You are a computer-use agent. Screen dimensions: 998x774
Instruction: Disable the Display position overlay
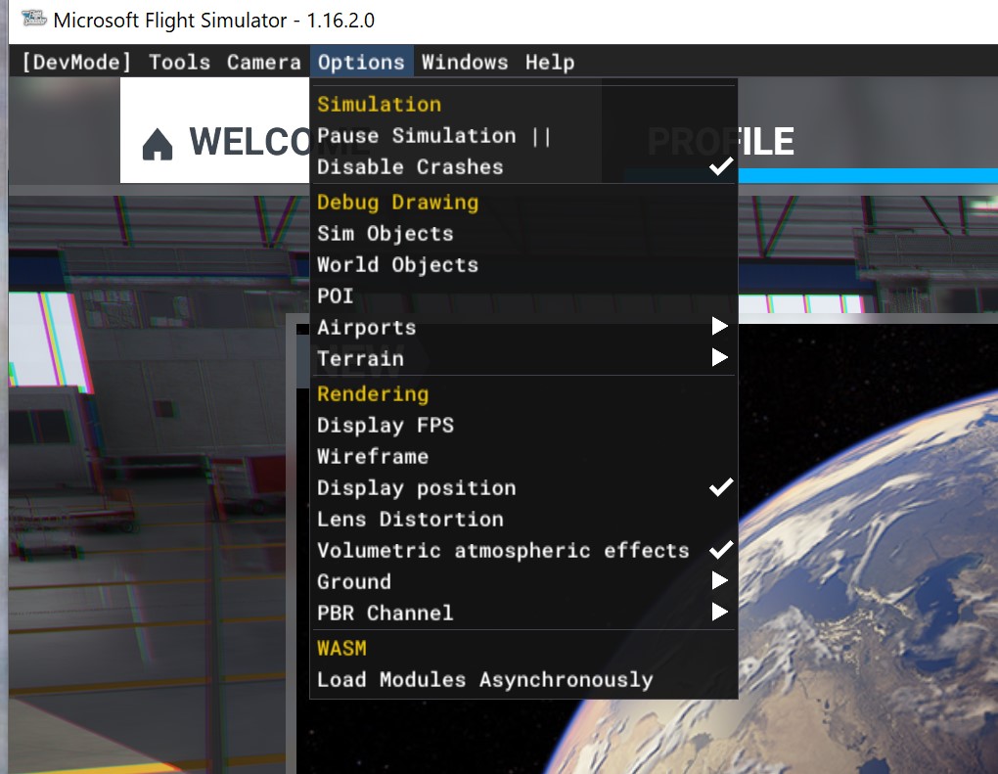415,487
